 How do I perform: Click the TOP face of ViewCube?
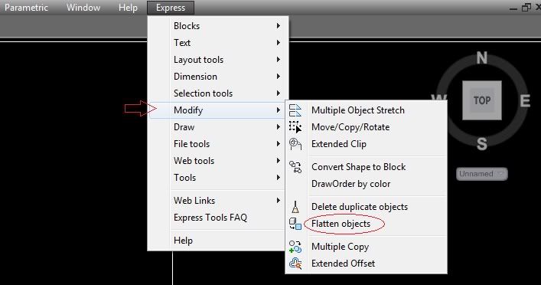[481, 100]
